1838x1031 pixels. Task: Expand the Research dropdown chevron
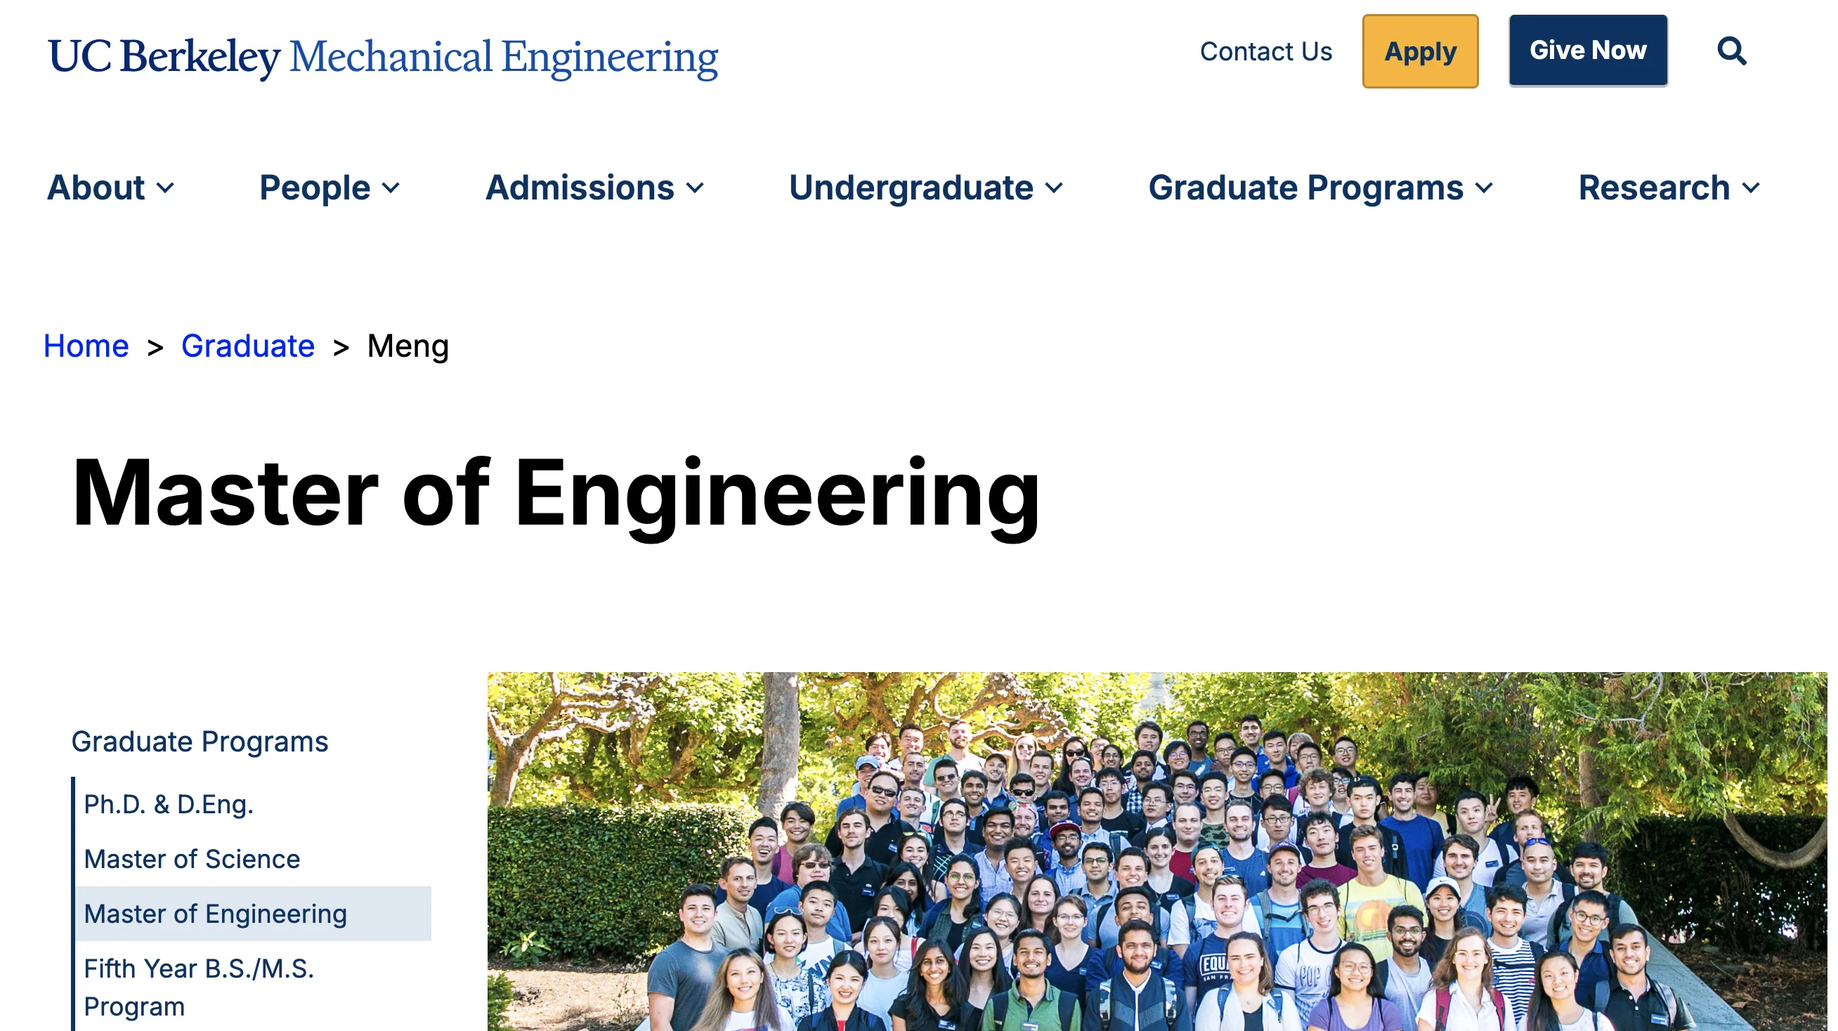[1750, 188]
